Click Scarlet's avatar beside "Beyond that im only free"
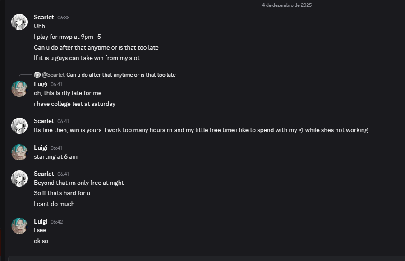The width and height of the screenshot is (405, 261). [19, 178]
